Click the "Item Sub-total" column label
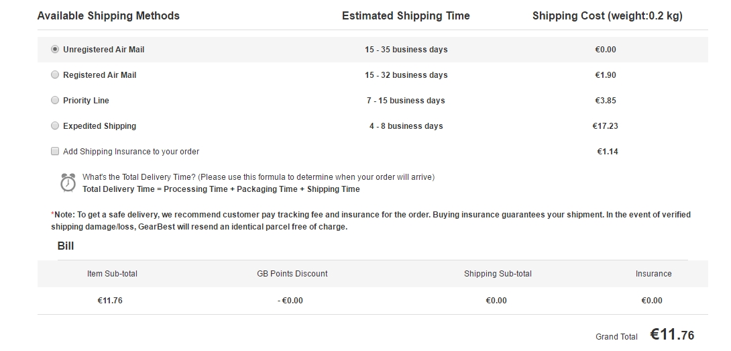The width and height of the screenshot is (731, 351). pos(112,274)
